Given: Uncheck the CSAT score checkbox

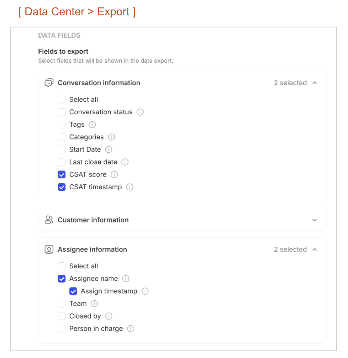Looking at the screenshot, I should click(x=62, y=175).
